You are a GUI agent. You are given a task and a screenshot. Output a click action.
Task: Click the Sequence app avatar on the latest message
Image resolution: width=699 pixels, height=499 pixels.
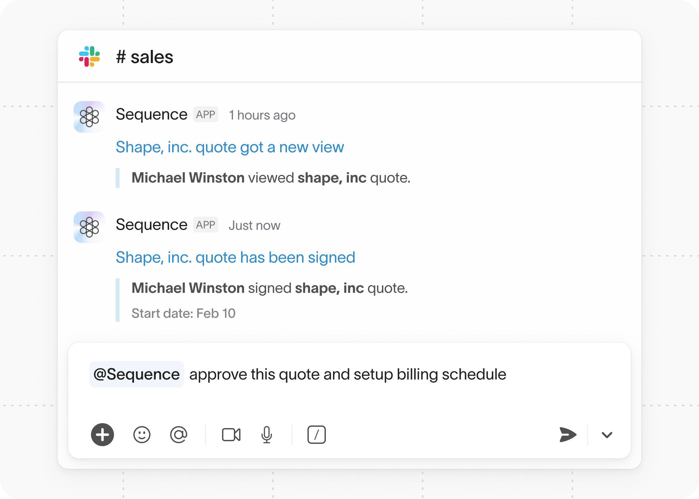pos(89,227)
